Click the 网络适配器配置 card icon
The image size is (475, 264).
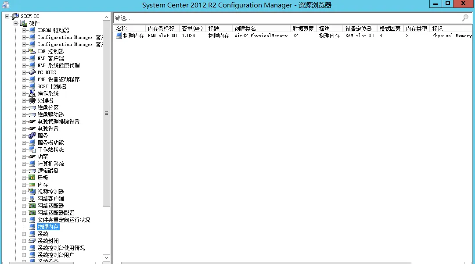pyautogui.click(x=32, y=213)
